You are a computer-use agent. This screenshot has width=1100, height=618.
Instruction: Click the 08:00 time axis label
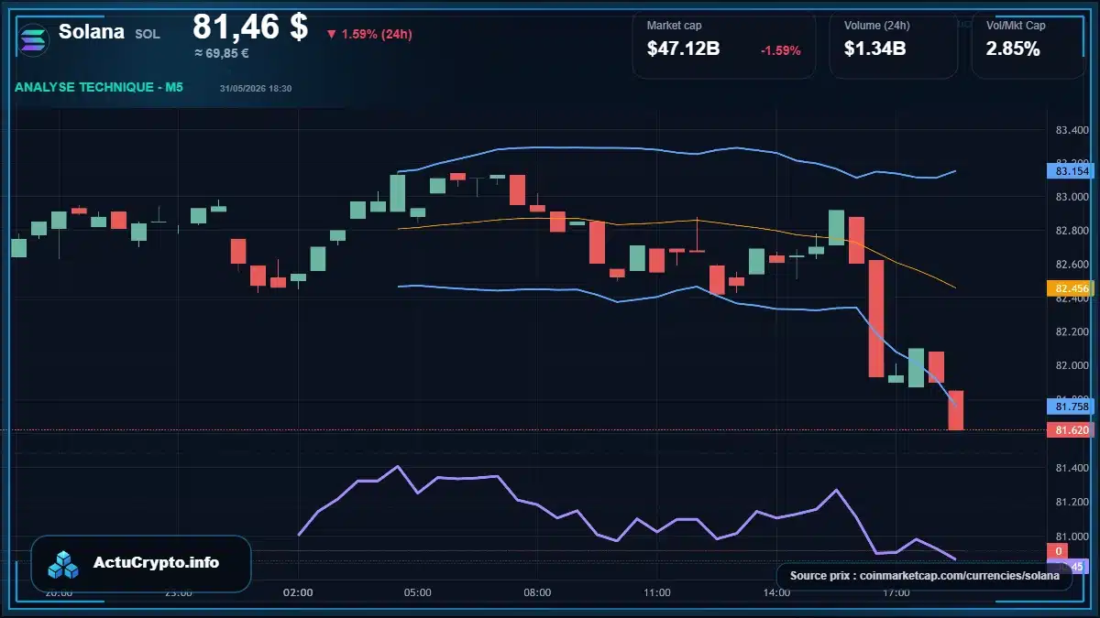537,593
